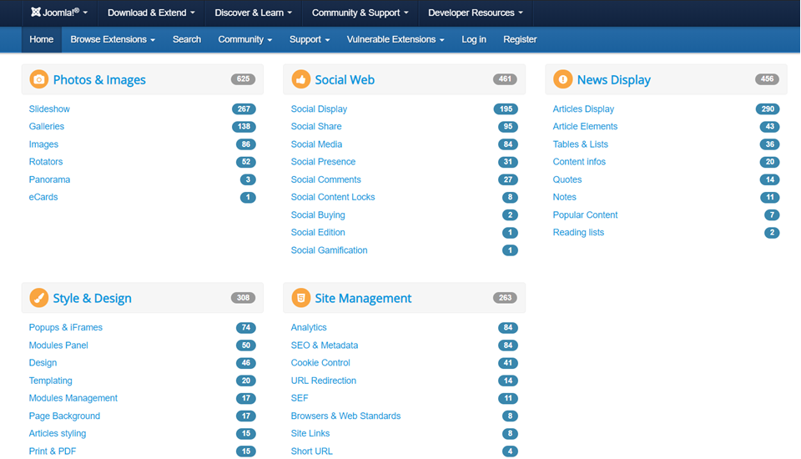801x459 pixels.
Task: Open the Article Elements subcategory
Action: click(x=585, y=126)
